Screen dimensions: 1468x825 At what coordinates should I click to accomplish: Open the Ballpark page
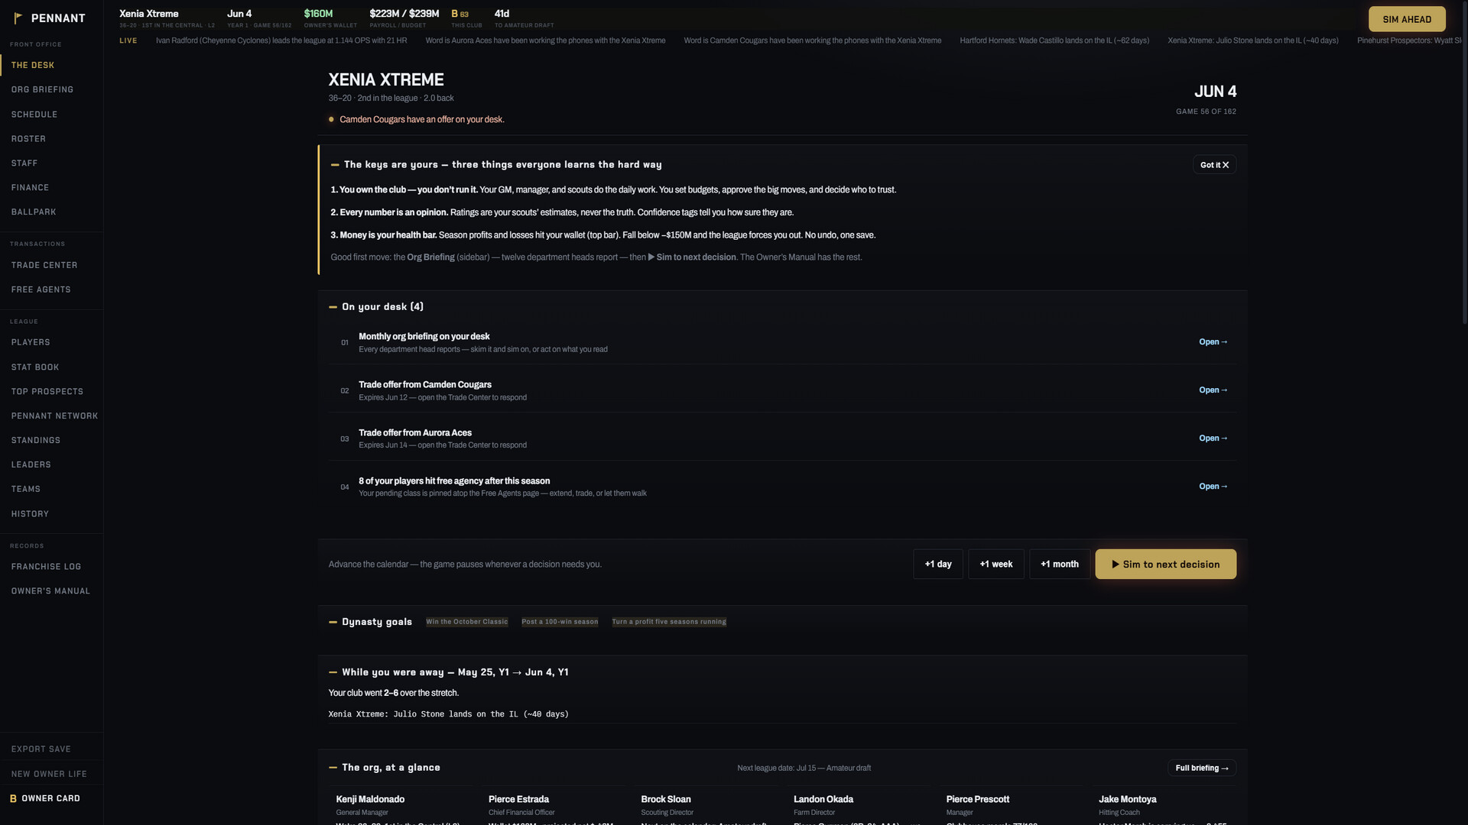point(52,212)
